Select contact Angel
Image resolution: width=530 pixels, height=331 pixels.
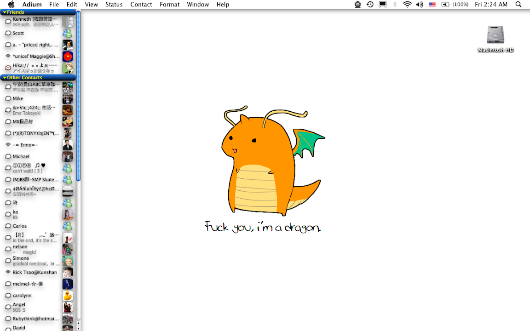tap(38, 307)
